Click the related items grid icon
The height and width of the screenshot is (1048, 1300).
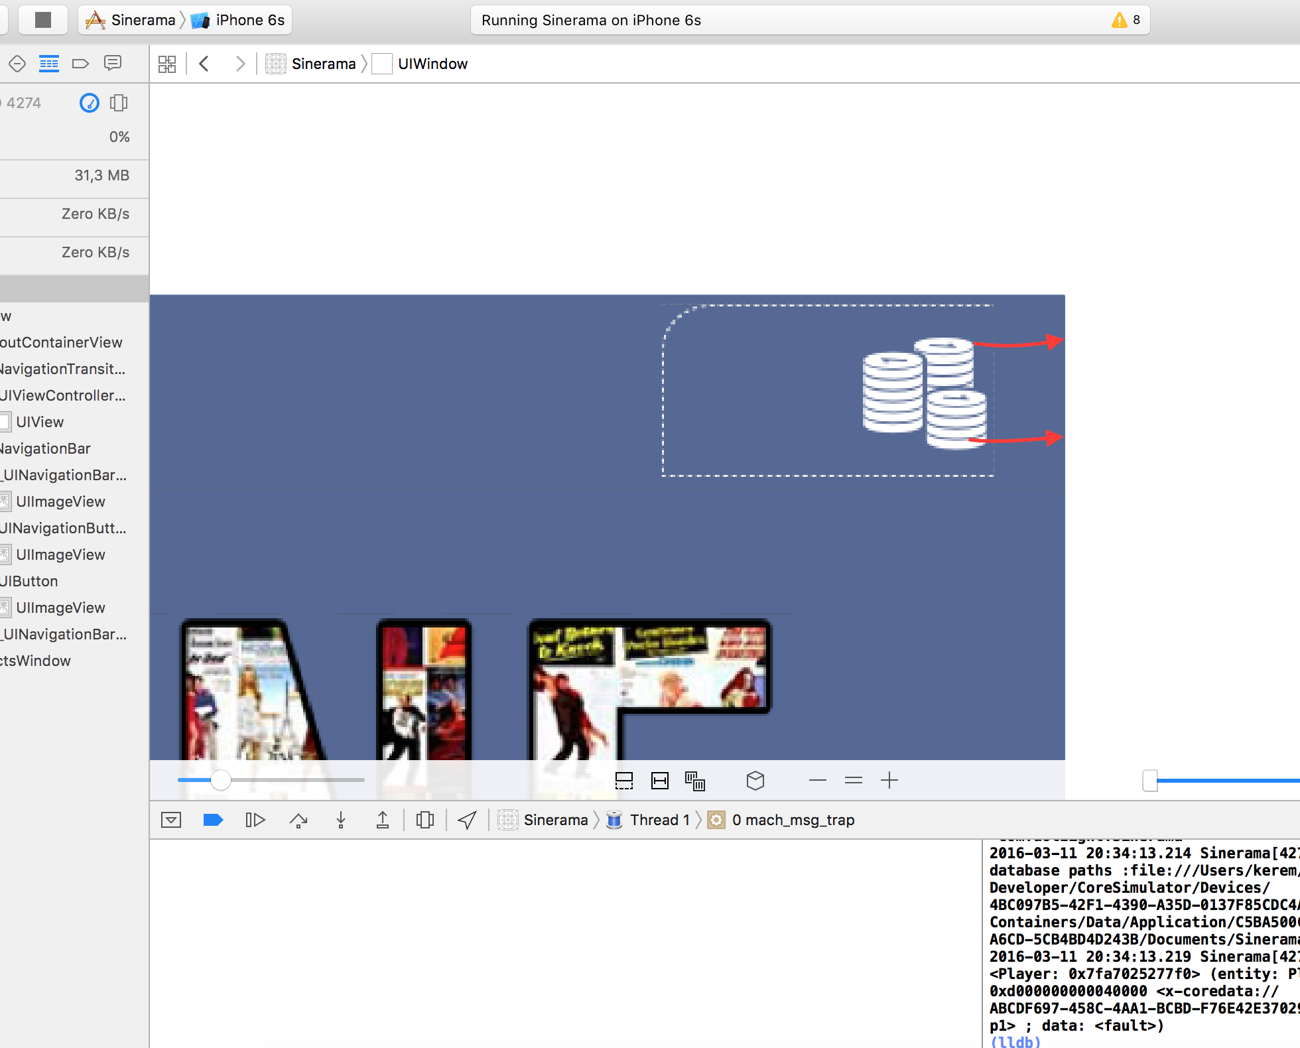point(167,64)
